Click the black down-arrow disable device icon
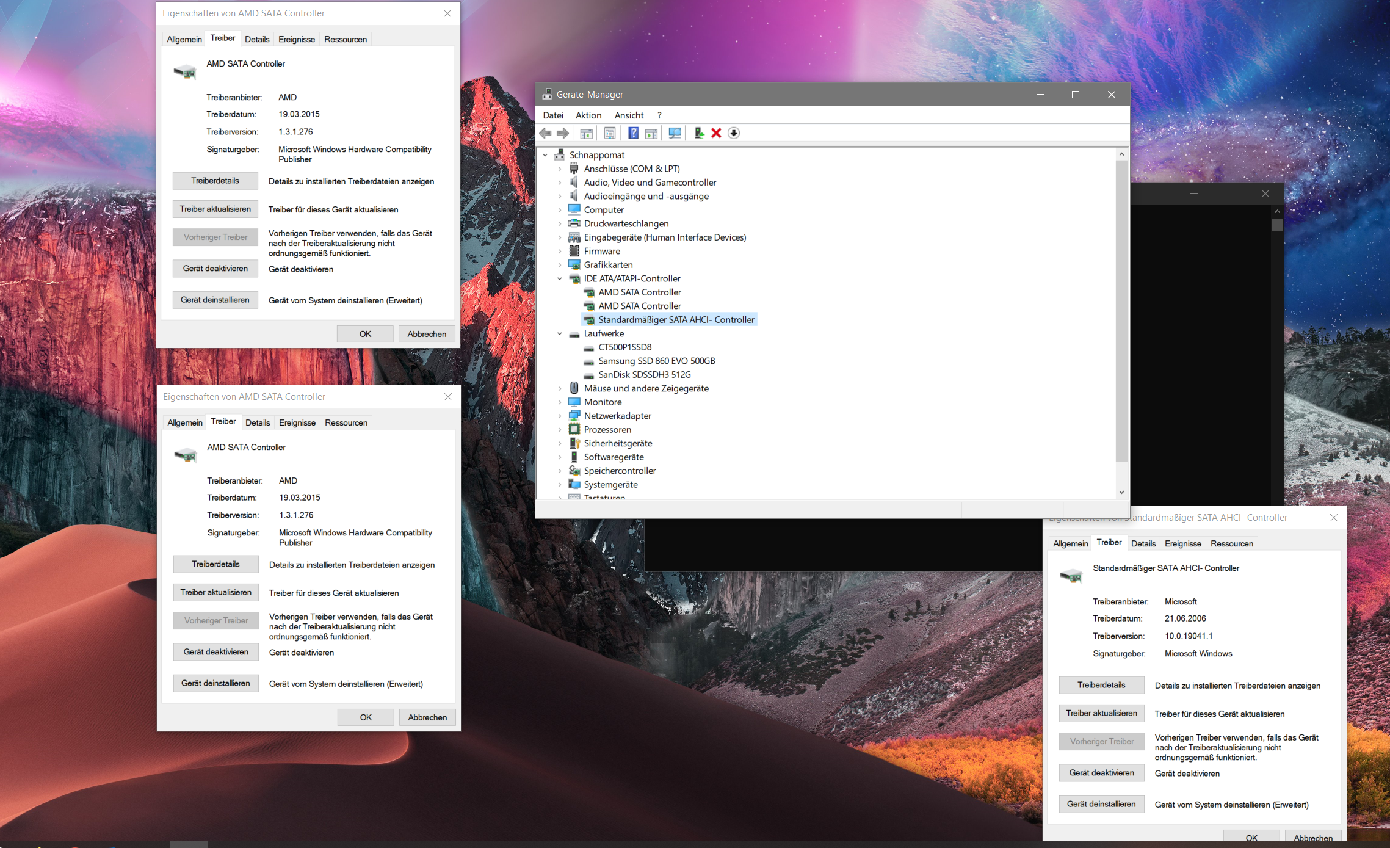The width and height of the screenshot is (1390, 848). (x=734, y=133)
